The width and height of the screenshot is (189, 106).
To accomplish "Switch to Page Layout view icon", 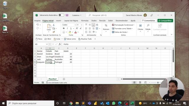I will click(x=140, y=82).
